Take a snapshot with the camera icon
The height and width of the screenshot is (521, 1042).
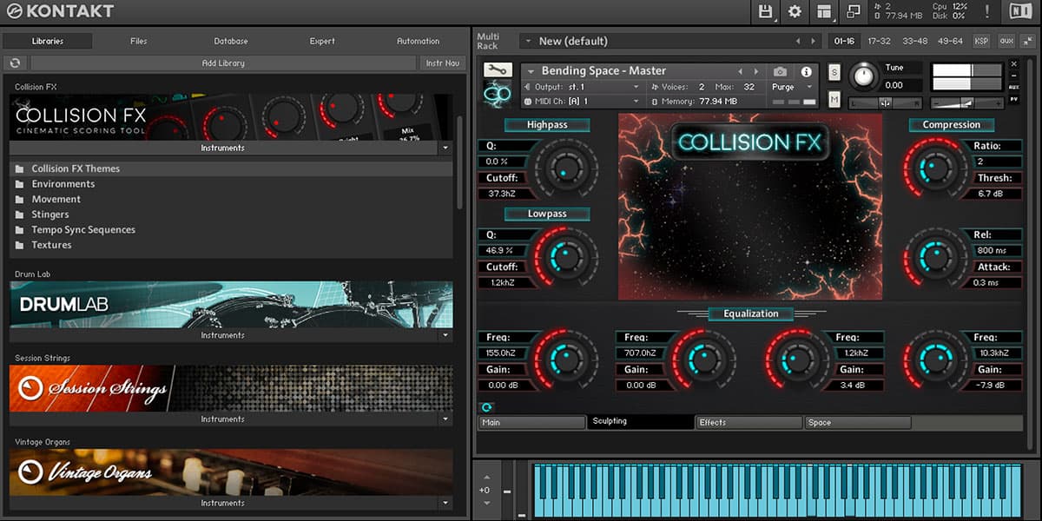(779, 71)
